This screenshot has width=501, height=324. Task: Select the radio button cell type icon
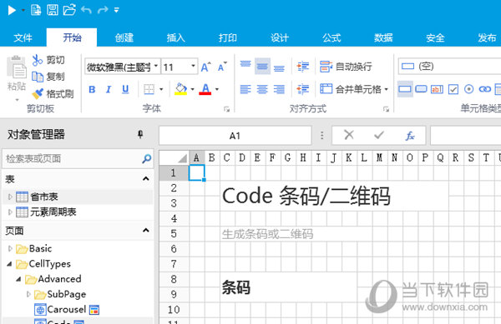468,89
